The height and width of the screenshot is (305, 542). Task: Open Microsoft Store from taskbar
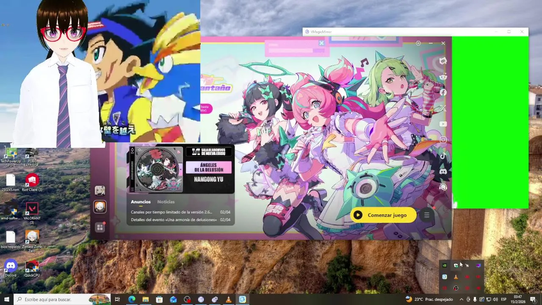pos(159,299)
